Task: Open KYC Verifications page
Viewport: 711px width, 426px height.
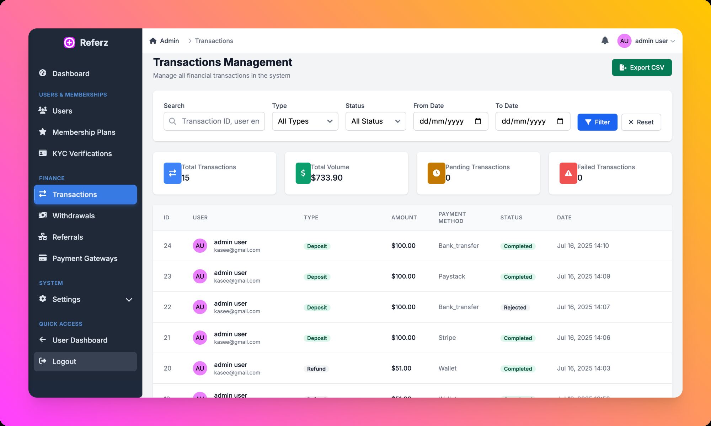Action: point(82,154)
